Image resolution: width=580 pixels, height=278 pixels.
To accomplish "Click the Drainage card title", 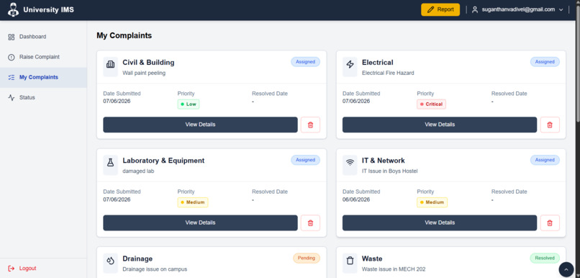I will tap(137, 259).
